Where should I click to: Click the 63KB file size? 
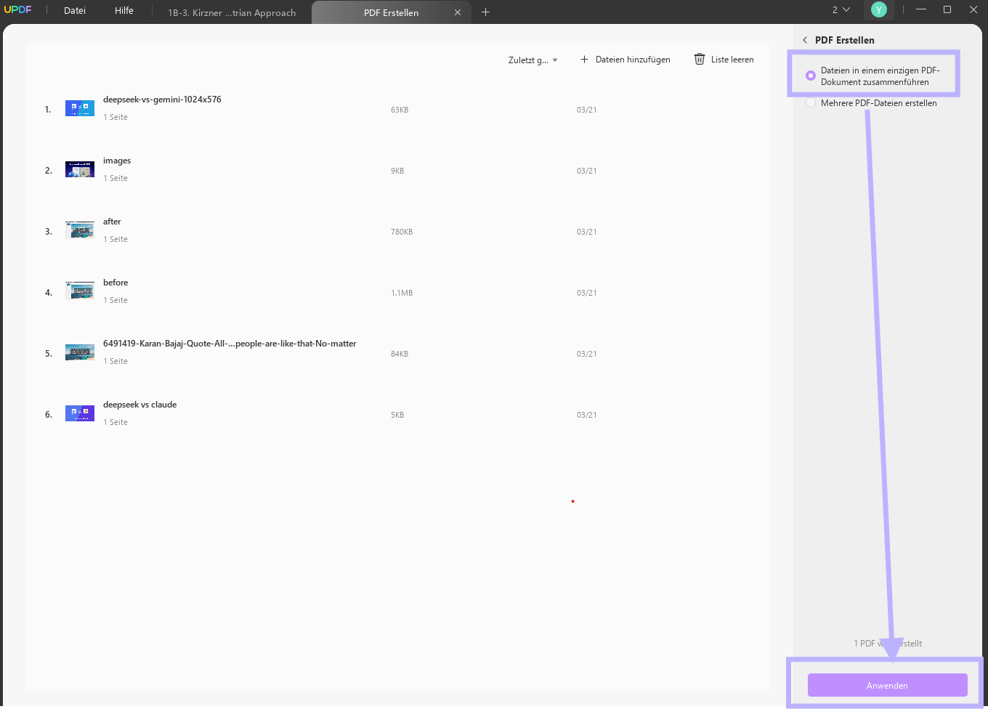(x=400, y=110)
